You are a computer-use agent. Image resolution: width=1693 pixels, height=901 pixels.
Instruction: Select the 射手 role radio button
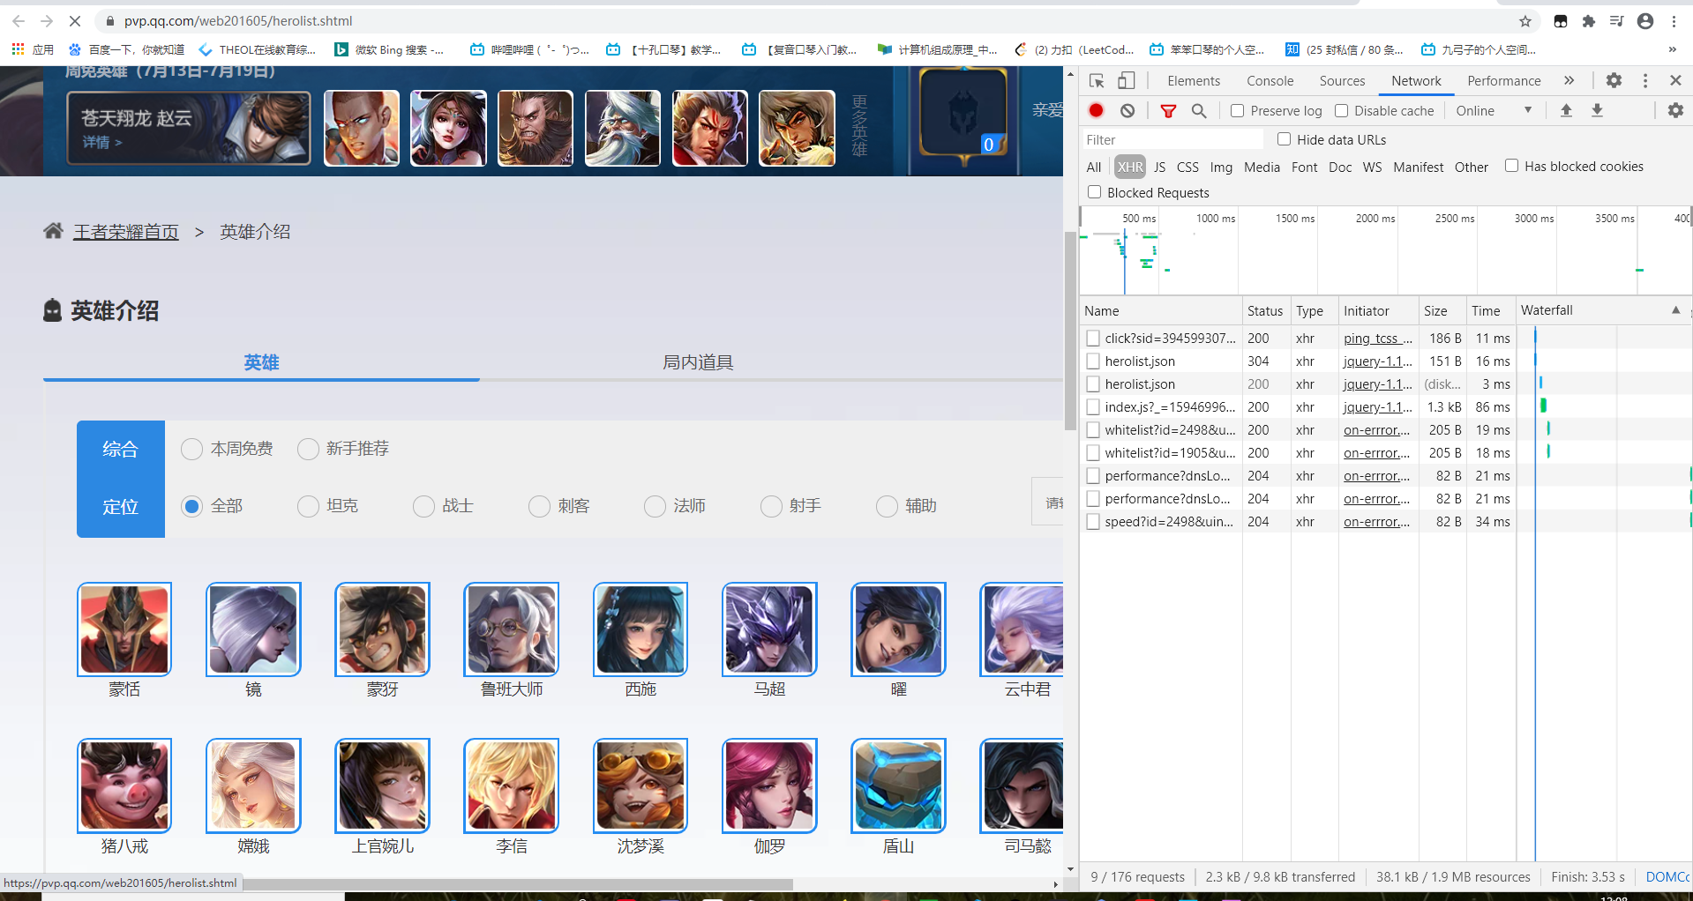click(x=771, y=506)
